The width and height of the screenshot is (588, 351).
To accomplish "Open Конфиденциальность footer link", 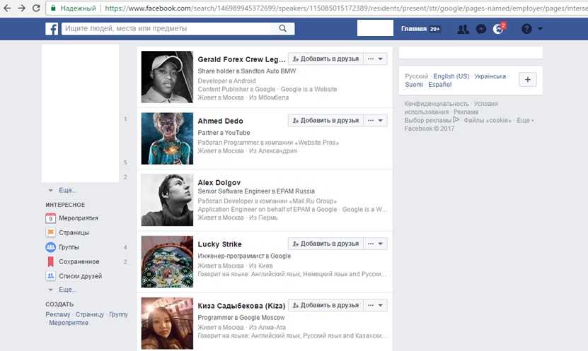I will (437, 104).
